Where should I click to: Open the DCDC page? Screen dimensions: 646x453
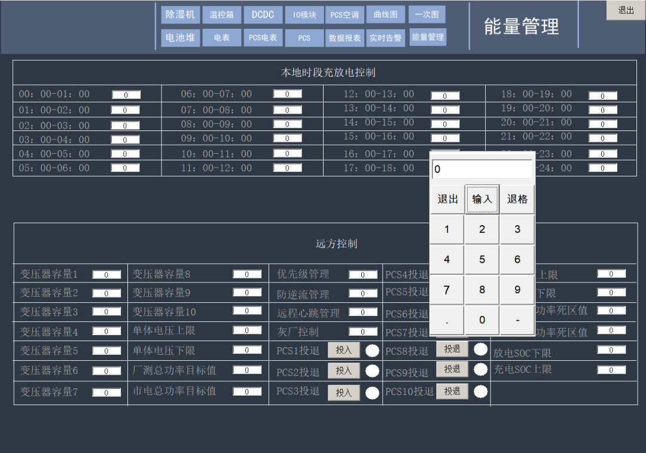[x=263, y=15]
